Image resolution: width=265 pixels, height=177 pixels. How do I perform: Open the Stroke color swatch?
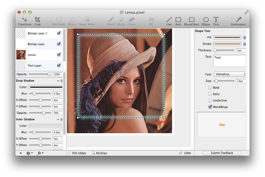[x=227, y=44]
